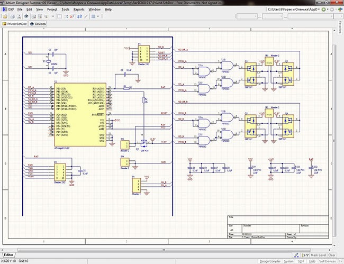Viewport: 344px width, 264px height.
Task: Click the zoom area icon
Action: click(x=40, y=16)
